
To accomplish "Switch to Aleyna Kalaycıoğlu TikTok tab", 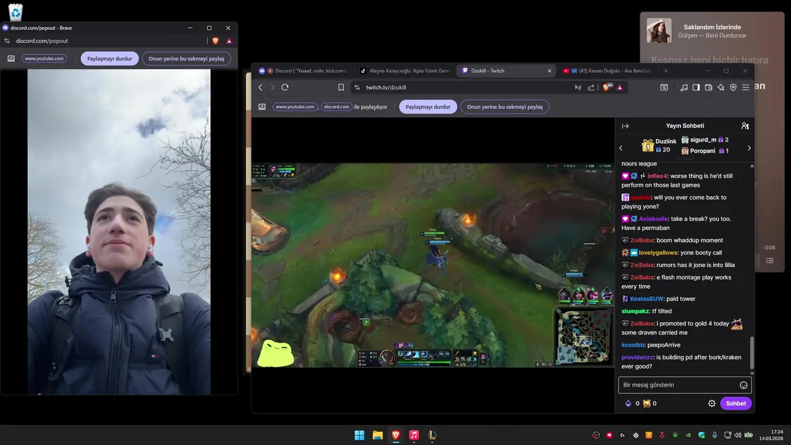I will [405, 71].
